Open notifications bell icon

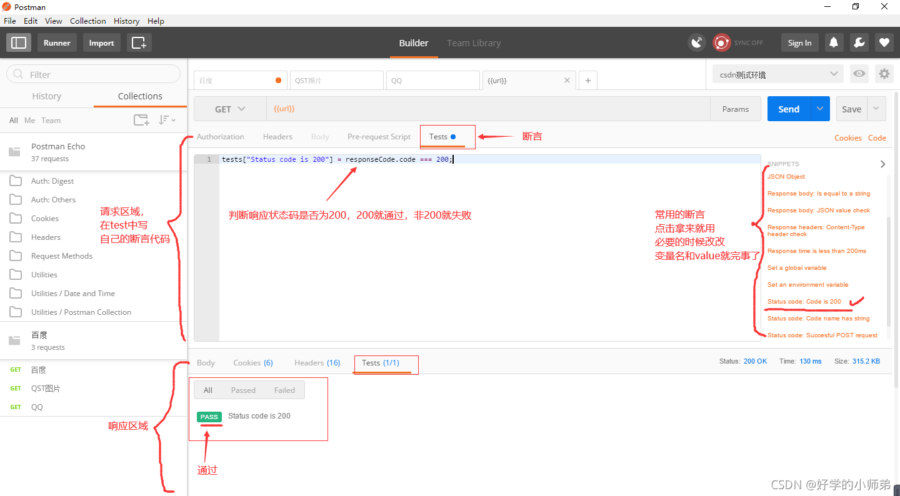click(x=833, y=42)
